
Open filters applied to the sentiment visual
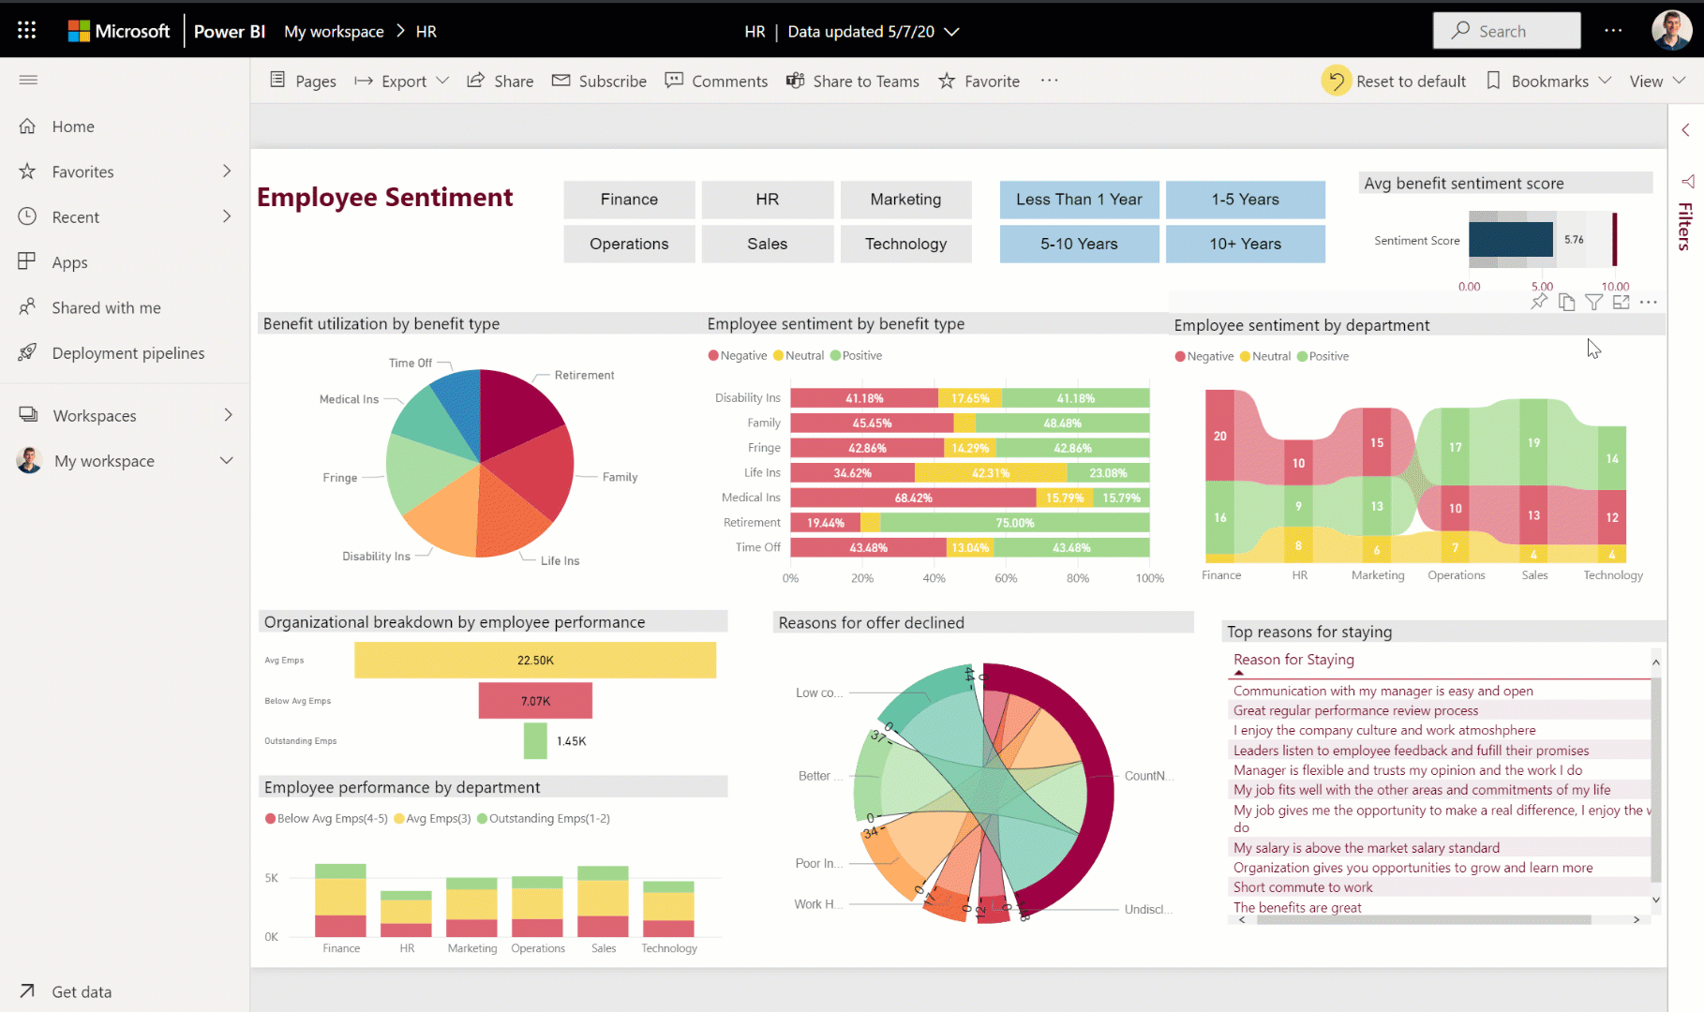pos(1593,302)
